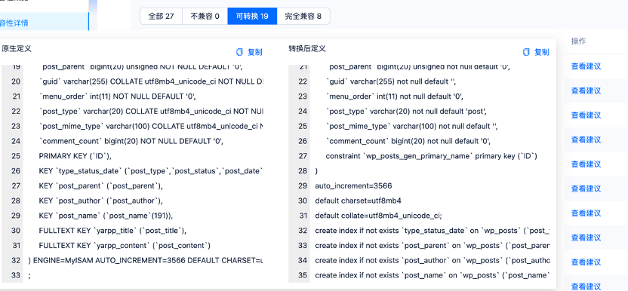Click the KEY `post_parent` line in 原生定义
This screenshot has width=628, height=291.
click(101, 185)
